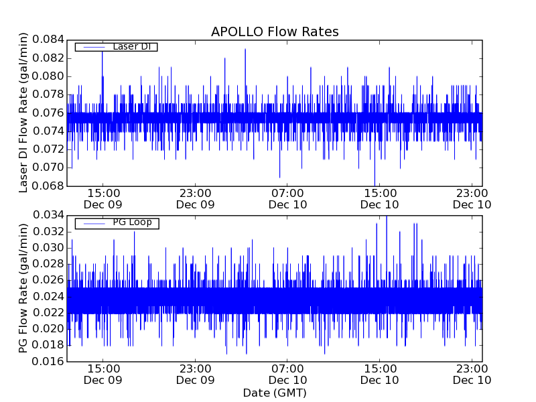Screen dimensions: 536x402
Task: Click the 0.026 tick on PG Flow axis
Action: (x=48, y=280)
